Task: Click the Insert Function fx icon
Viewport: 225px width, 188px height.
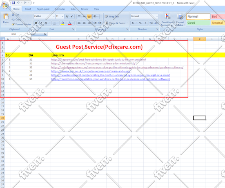Action: tap(45, 34)
